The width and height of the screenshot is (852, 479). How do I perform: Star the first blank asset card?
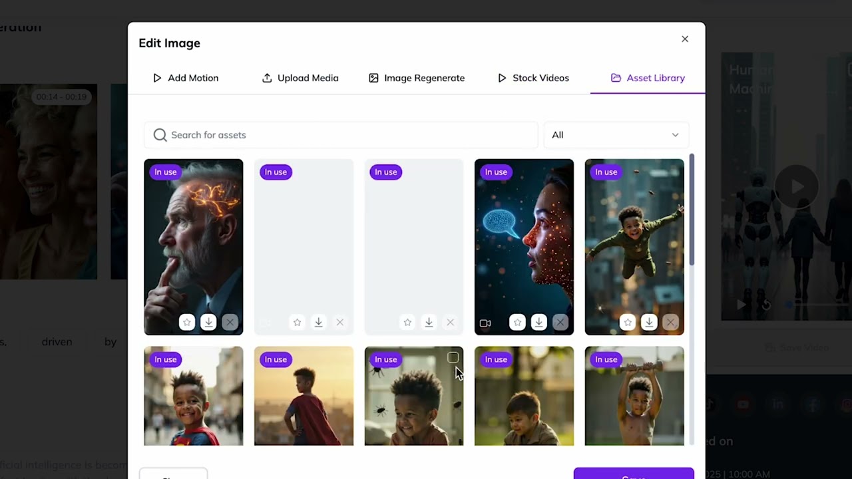coord(298,323)
